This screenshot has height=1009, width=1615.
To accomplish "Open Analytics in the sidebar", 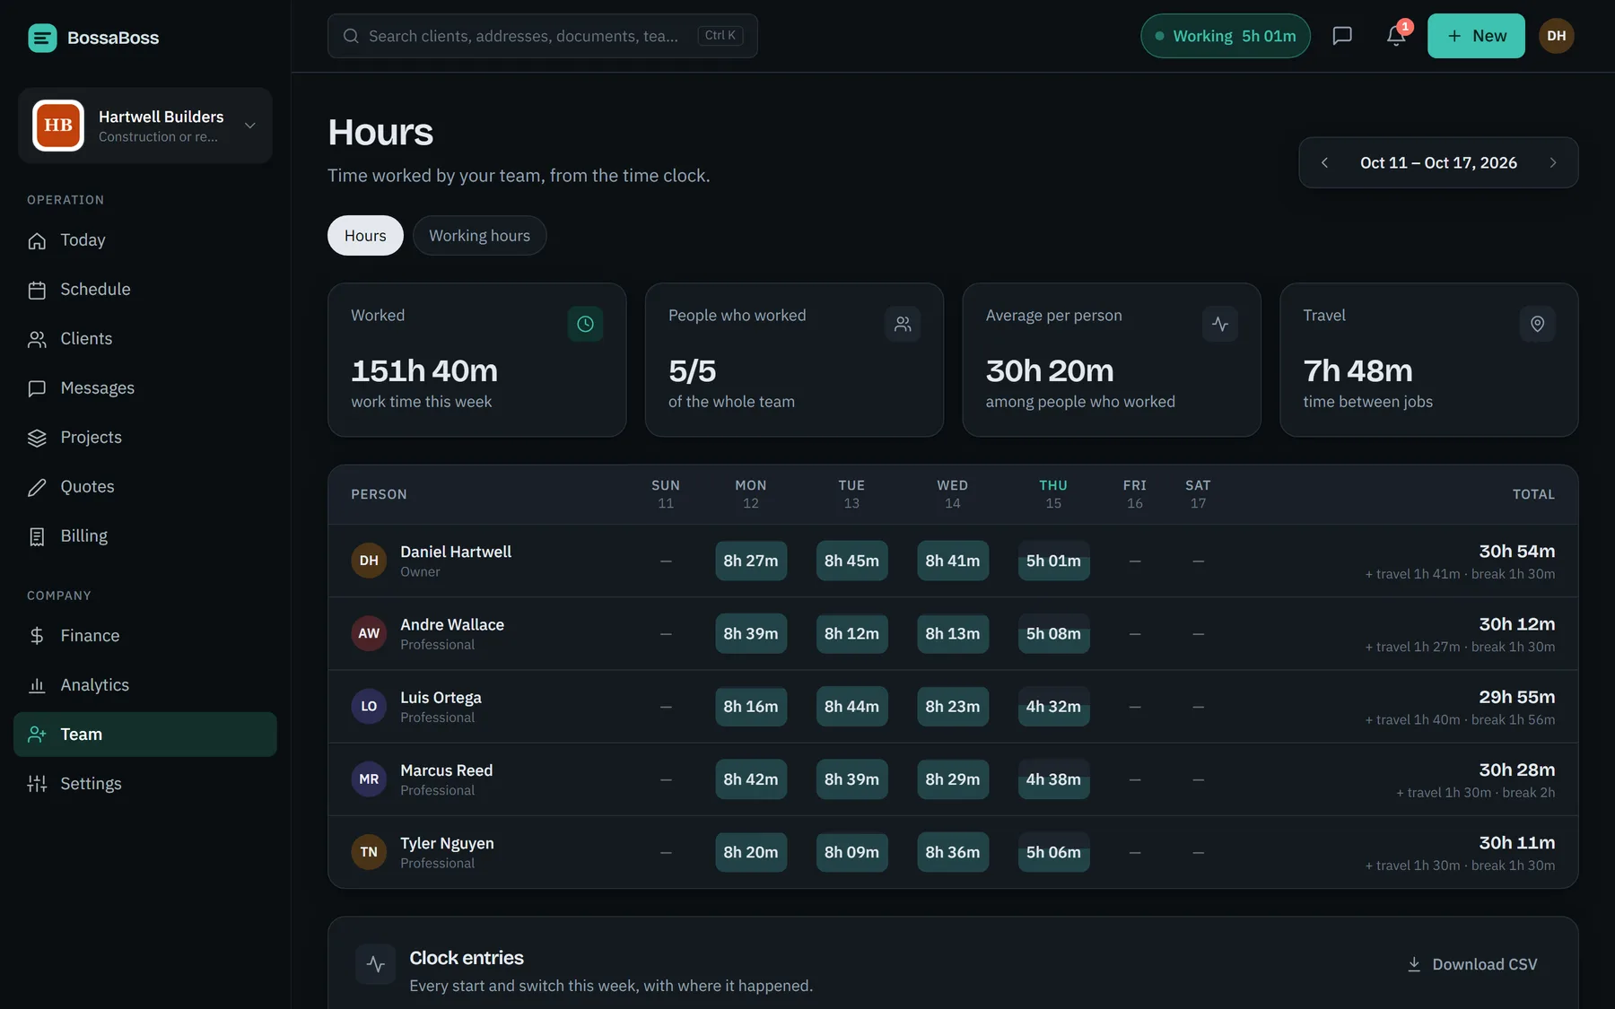I will [x=145, y=685].
